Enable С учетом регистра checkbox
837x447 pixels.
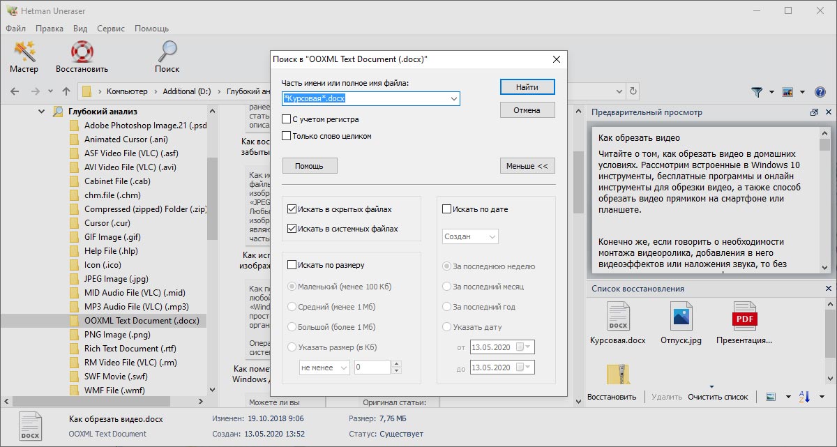(x=286, y=119)
